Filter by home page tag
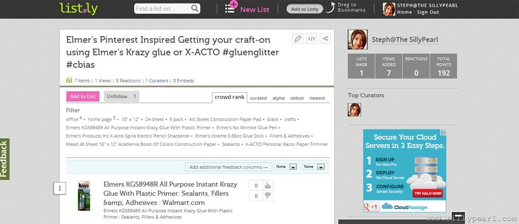Screen dimensions: 519x224 (99, 119)
